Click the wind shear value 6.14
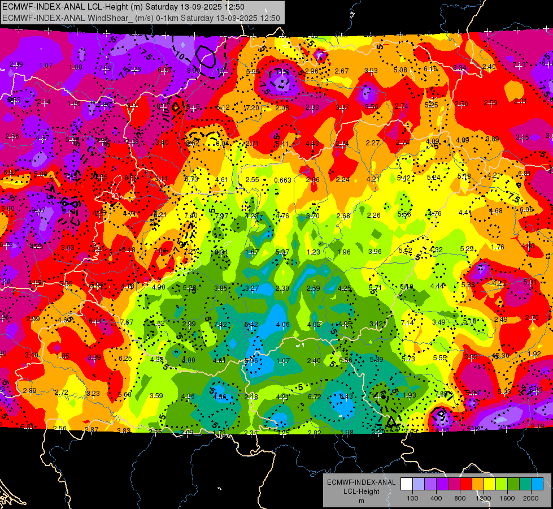This screenshot has width=553, height=509. tap(95, 321)
